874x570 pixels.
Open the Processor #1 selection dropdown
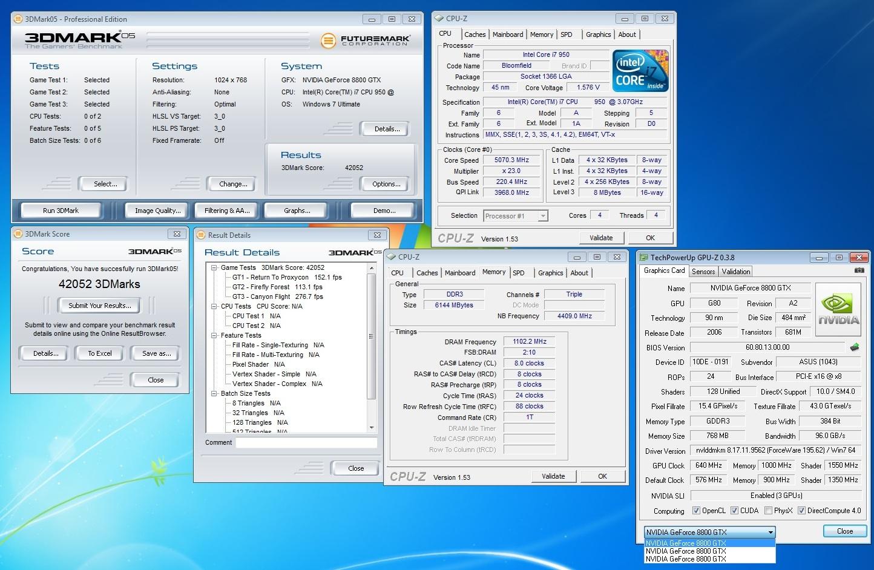(x=516, y=216)
